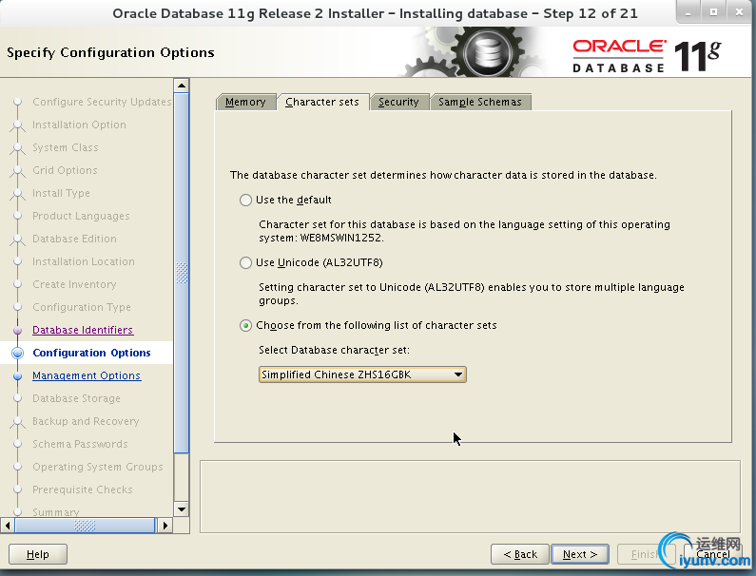Select the Use the default radio button
This screenshot has height=576, width=756.
coord(246,200)
